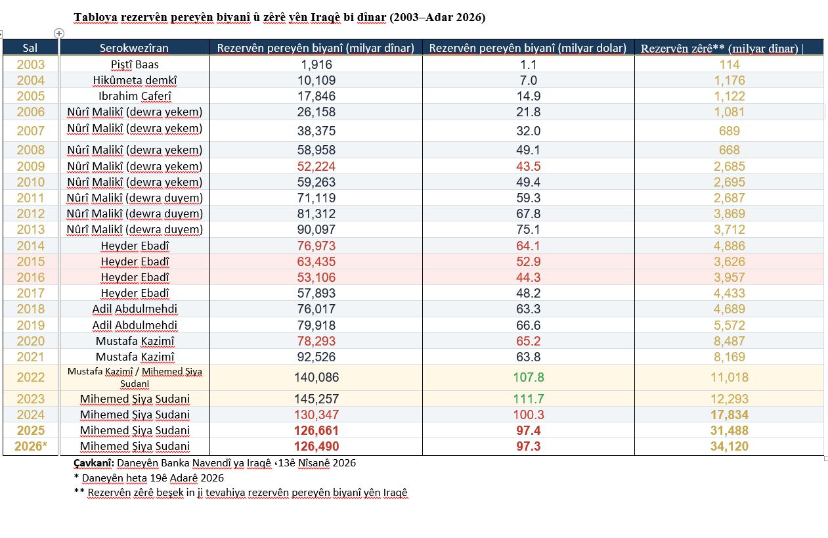Screen dimensions: 828x538
Task: Click the document title above the table
Action: (x=279, y=18)
